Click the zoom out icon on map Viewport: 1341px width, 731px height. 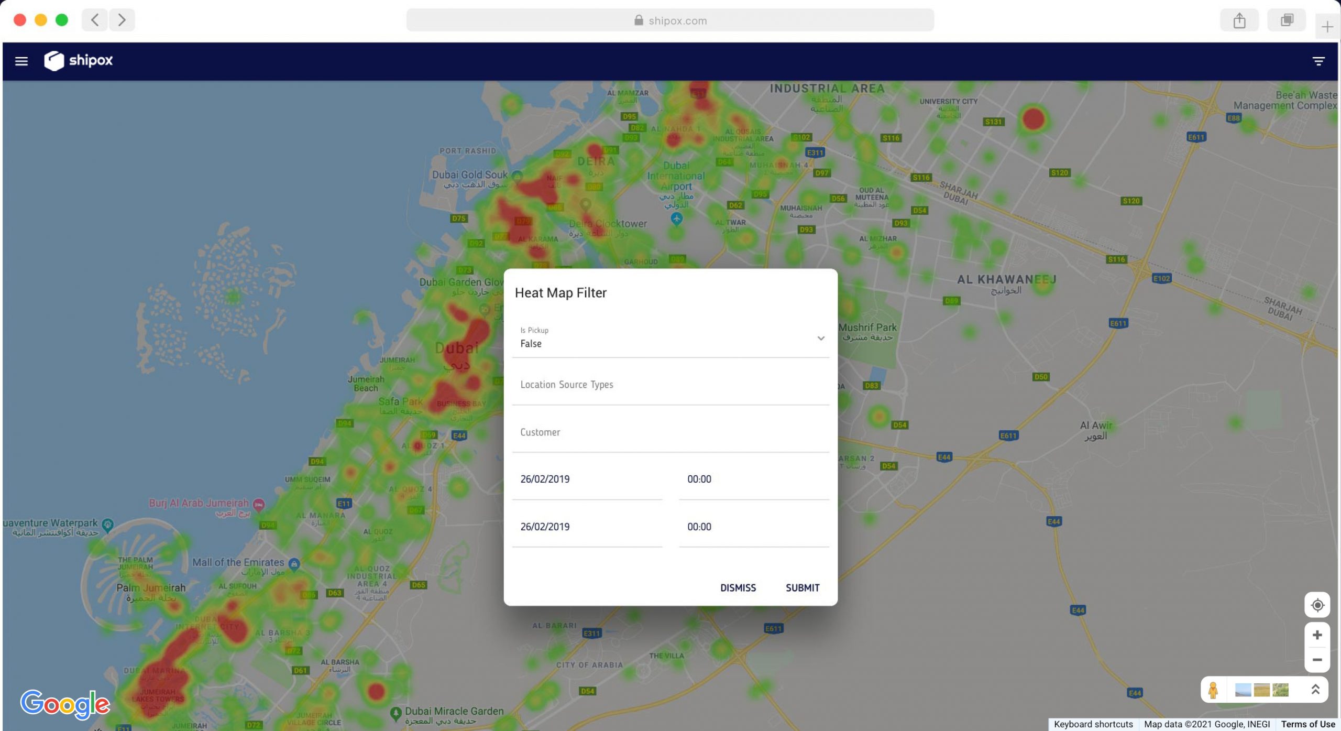[1316, 660]
